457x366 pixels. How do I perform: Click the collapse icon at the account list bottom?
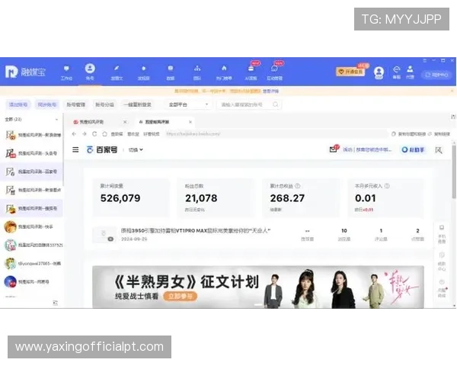point(56,303)
